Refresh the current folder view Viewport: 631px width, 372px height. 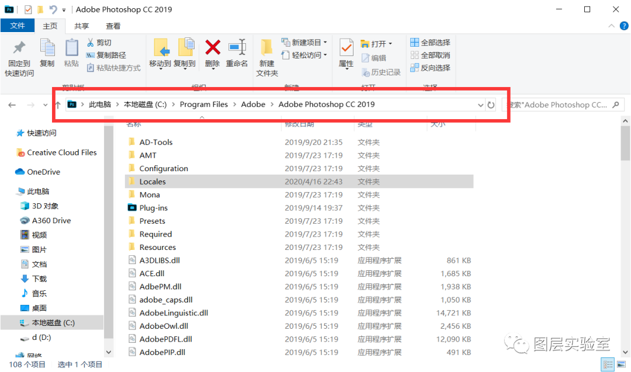491,105
